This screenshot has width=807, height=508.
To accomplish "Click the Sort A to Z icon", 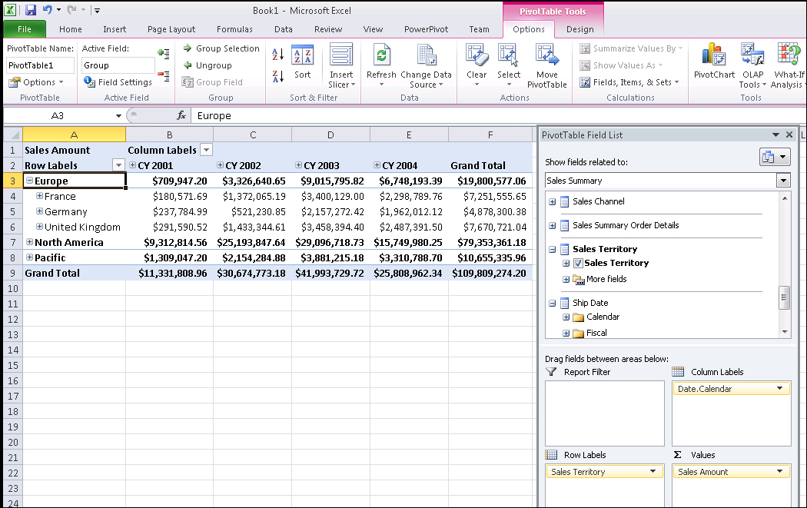I will pyautogui.click(x=277, y=55).
